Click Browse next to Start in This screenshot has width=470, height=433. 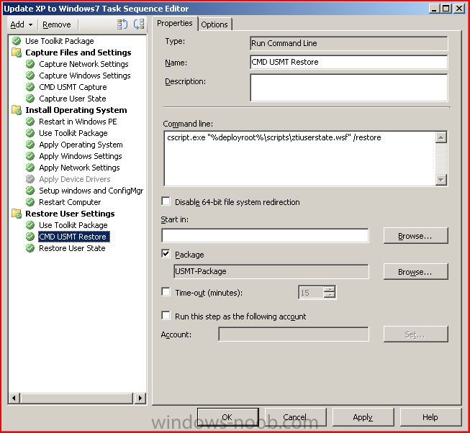tap(415, 236)
